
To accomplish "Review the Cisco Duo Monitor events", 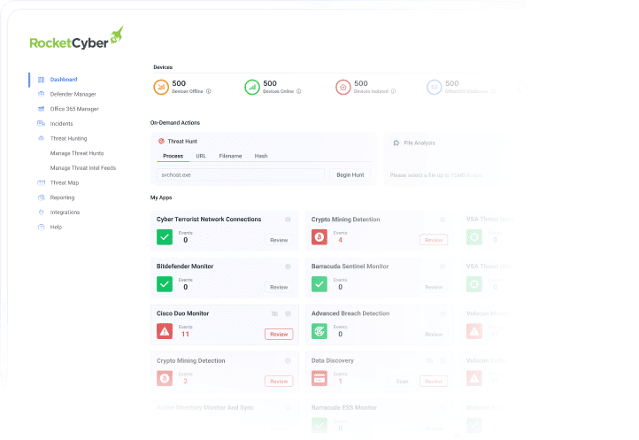I will [x=279, y=334].
